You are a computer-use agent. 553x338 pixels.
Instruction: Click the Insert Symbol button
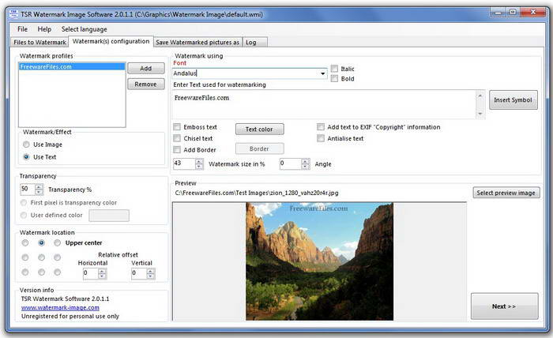tap(513, 100)
